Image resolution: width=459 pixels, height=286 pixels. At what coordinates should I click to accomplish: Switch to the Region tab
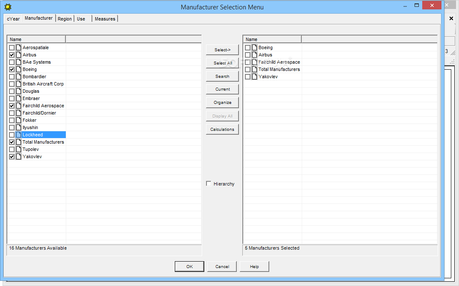point(65,19)
